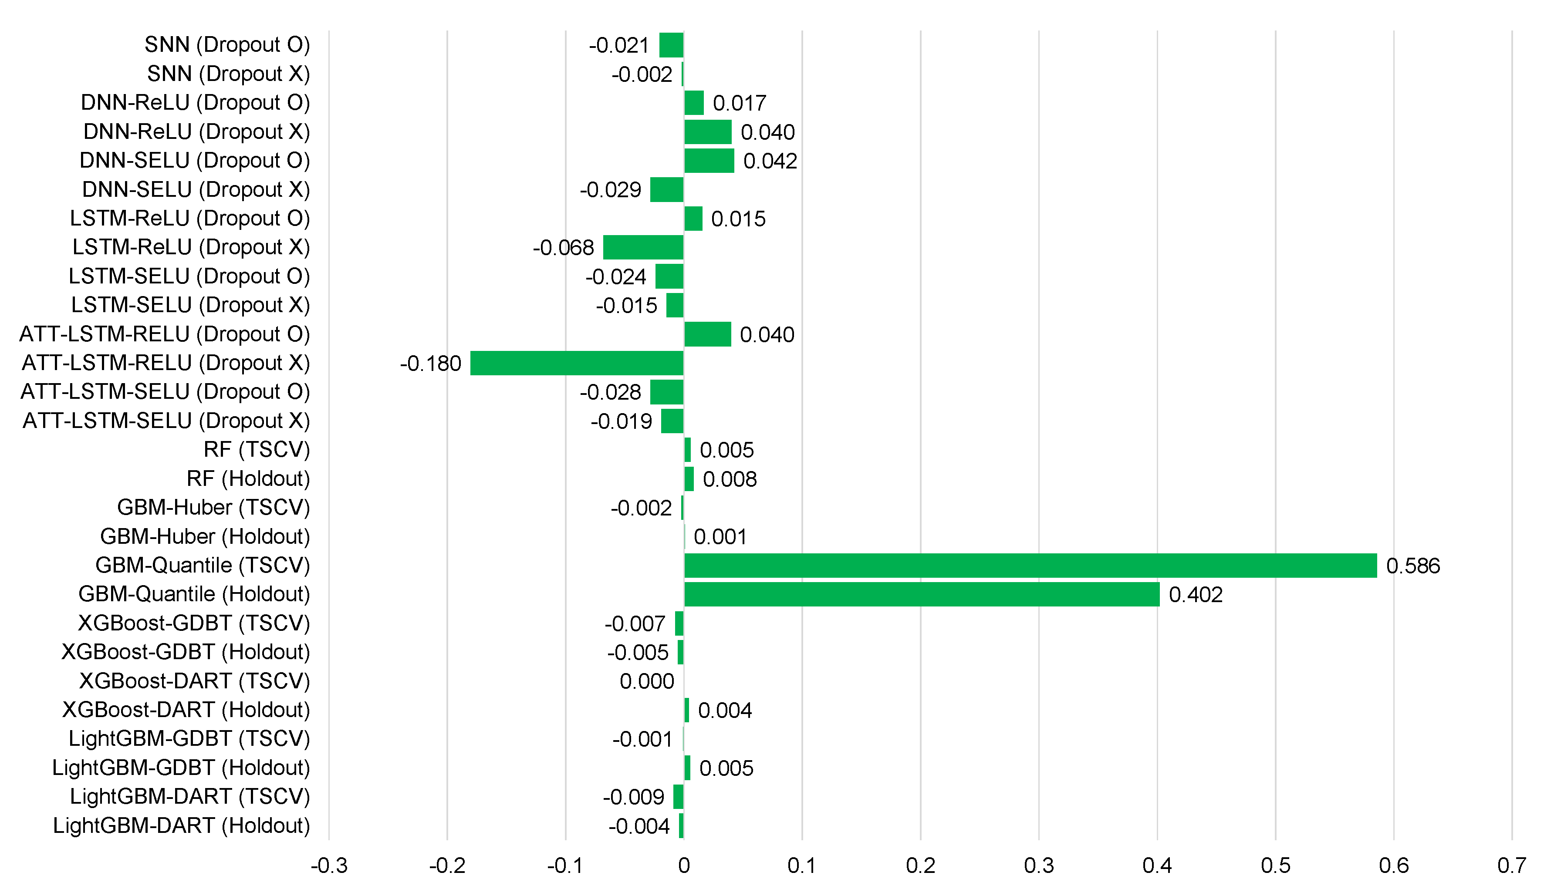
Task: Select the -0.180 data label
Action: [x=430, y=364]
